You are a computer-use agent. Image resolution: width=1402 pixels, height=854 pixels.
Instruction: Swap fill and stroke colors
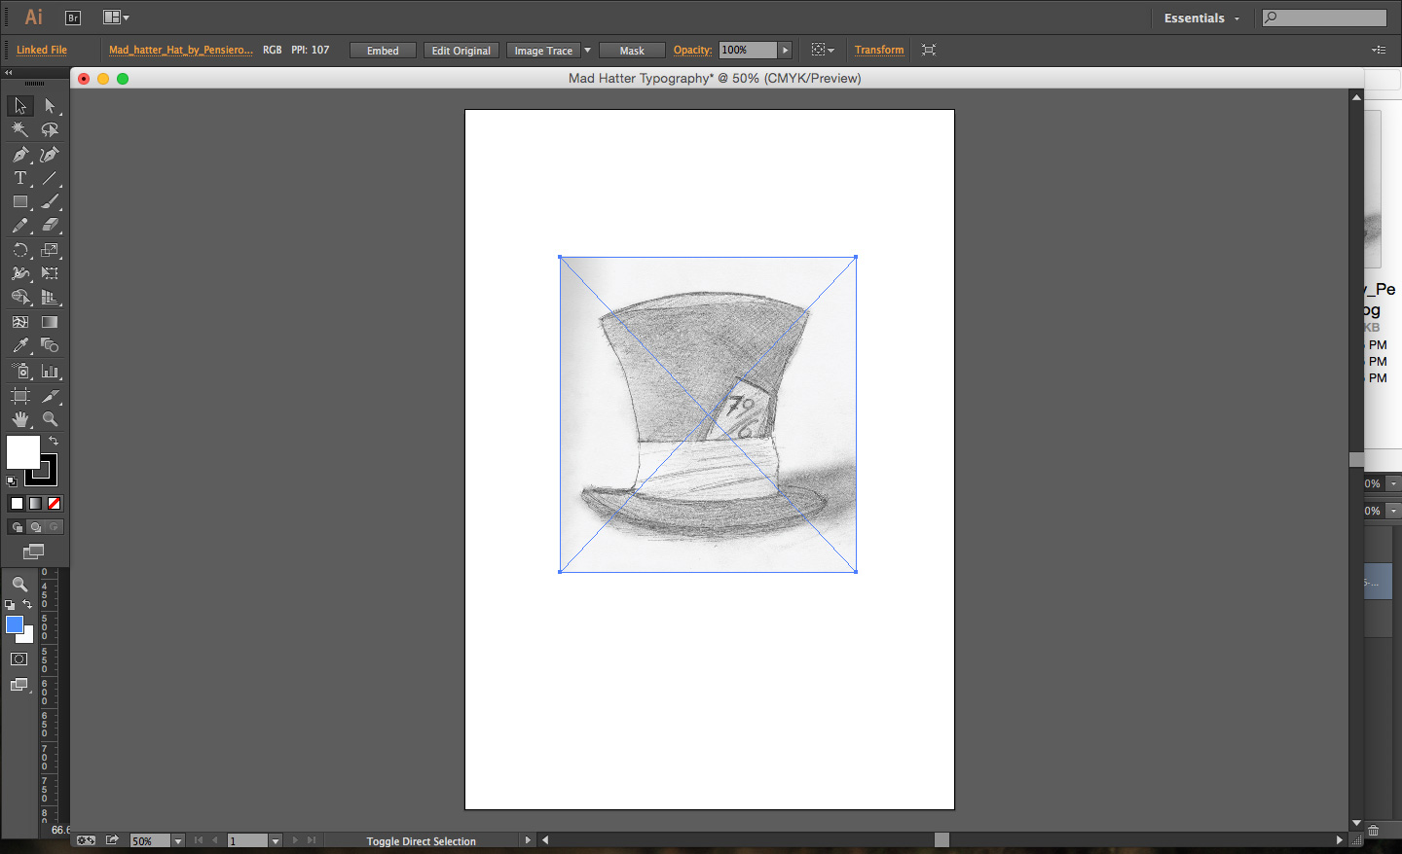coord(54,441)
